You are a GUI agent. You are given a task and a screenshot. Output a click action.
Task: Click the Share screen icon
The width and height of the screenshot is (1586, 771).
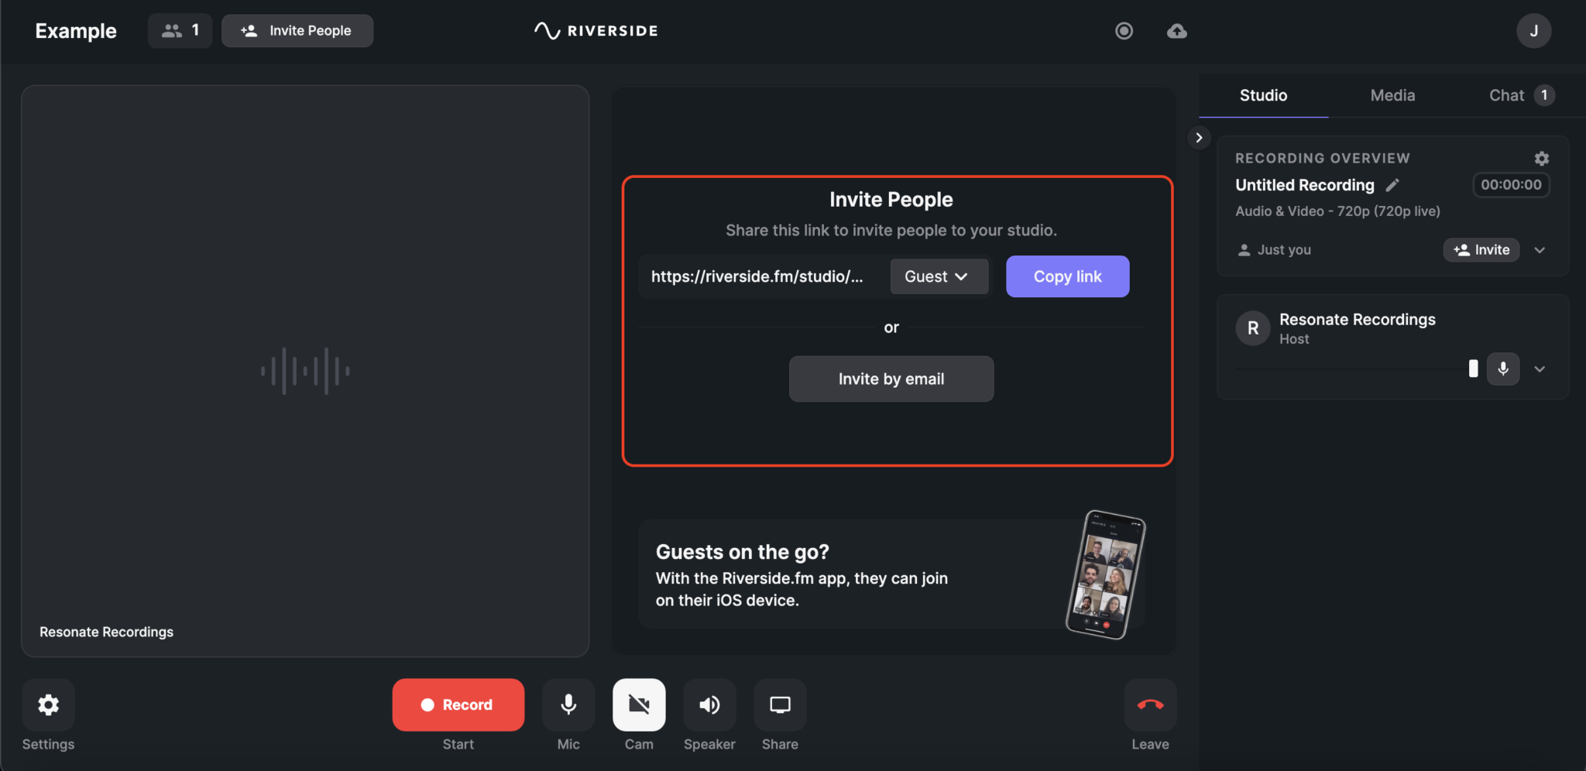coord(780,704)
